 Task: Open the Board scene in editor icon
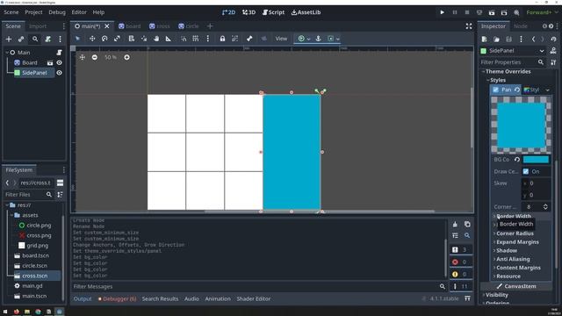pyautogui.click(x=50, y=62)
